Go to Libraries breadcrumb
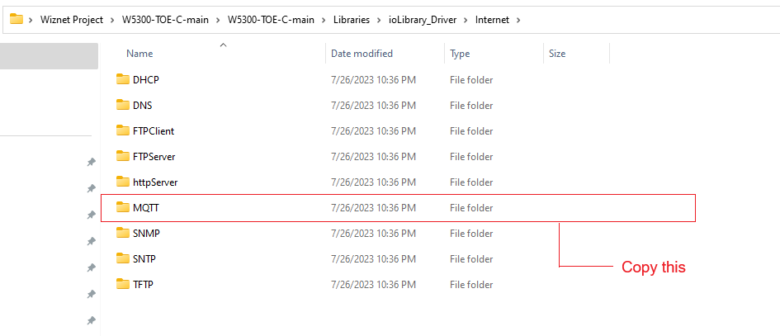The height and width of the screenshot is (336, 780). tap(352, 20)
